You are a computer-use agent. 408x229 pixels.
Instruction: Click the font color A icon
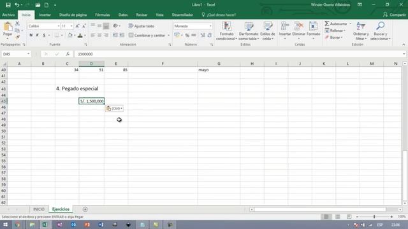[x=80, y=35]
